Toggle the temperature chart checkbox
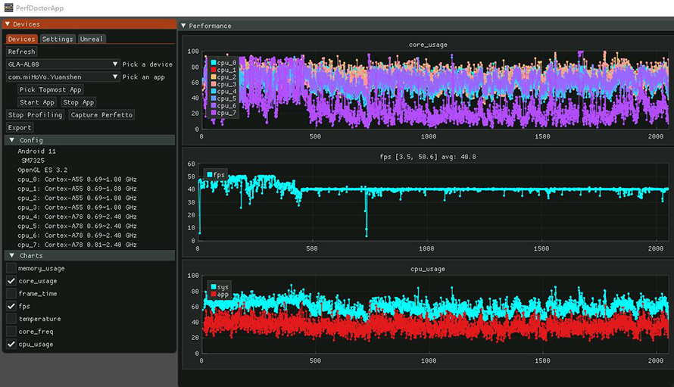The width and height of the screenshot is (674, 387). (x=11, y=319)
